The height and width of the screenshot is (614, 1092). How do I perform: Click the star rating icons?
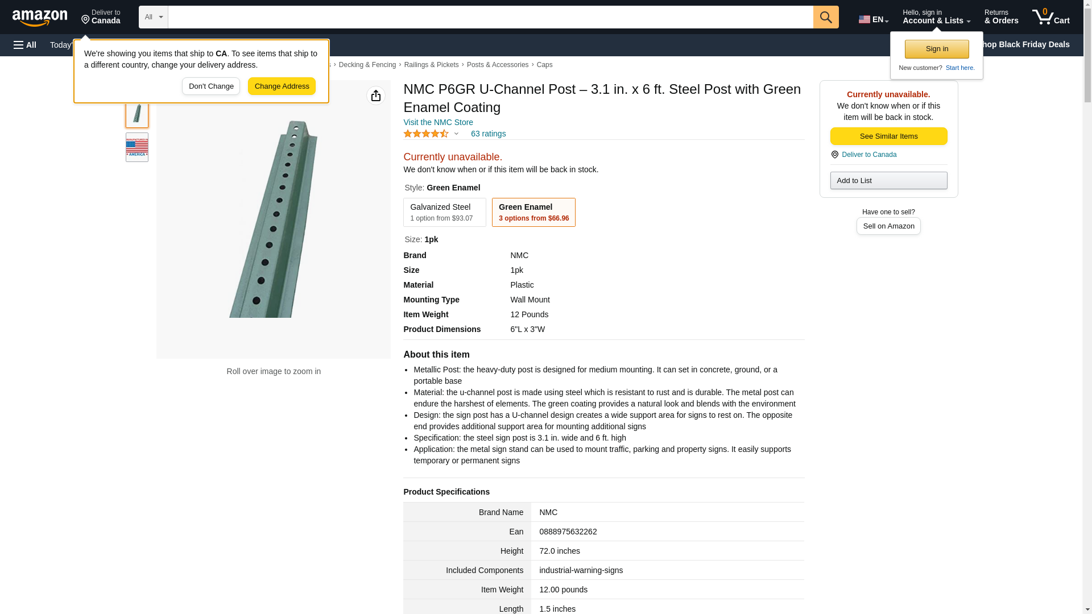coord(426,134)
